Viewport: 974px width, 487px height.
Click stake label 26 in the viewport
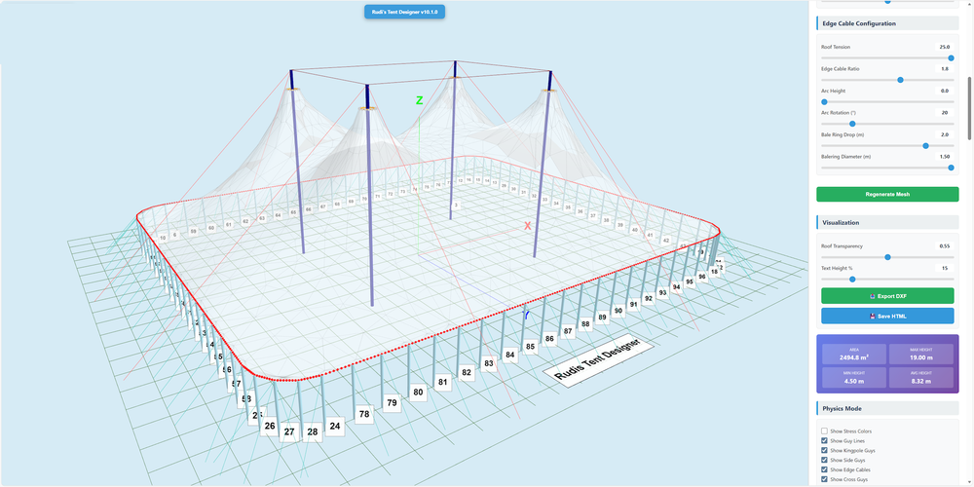pyautogui.click(x=270, y=427)
